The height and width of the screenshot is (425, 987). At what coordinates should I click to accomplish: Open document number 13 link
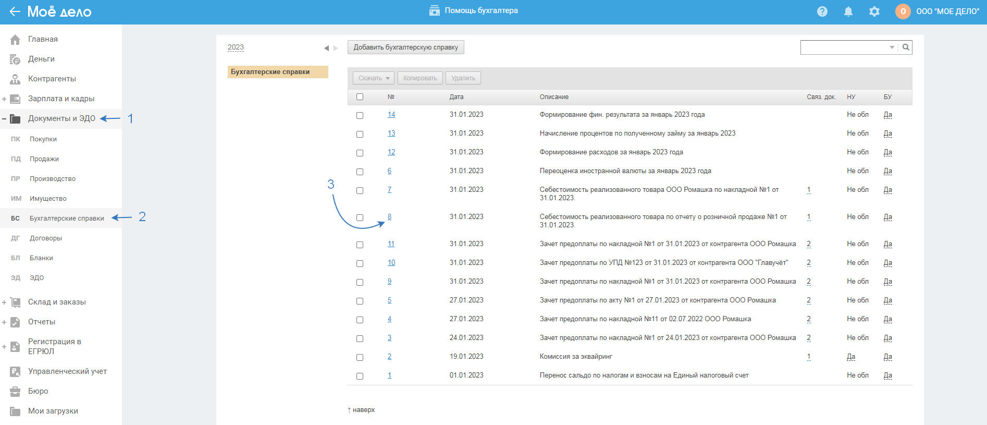391,133
